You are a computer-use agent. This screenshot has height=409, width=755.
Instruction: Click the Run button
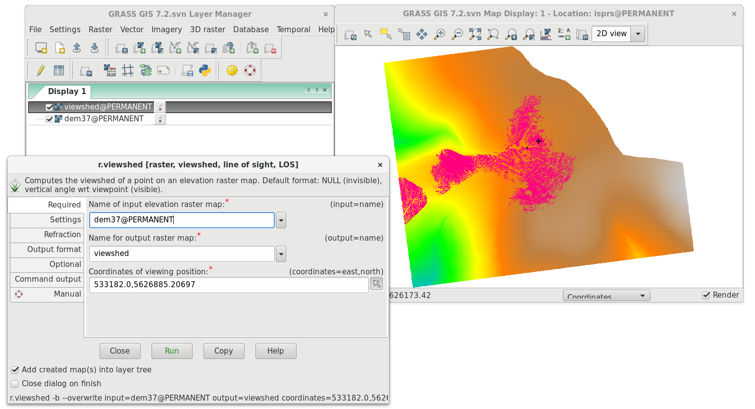click(172, 351)
